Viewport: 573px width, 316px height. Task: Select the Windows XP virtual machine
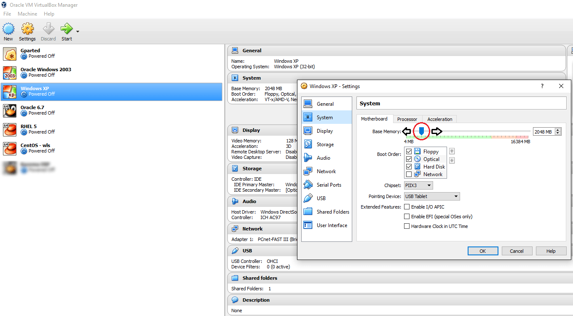click(111, 91)
